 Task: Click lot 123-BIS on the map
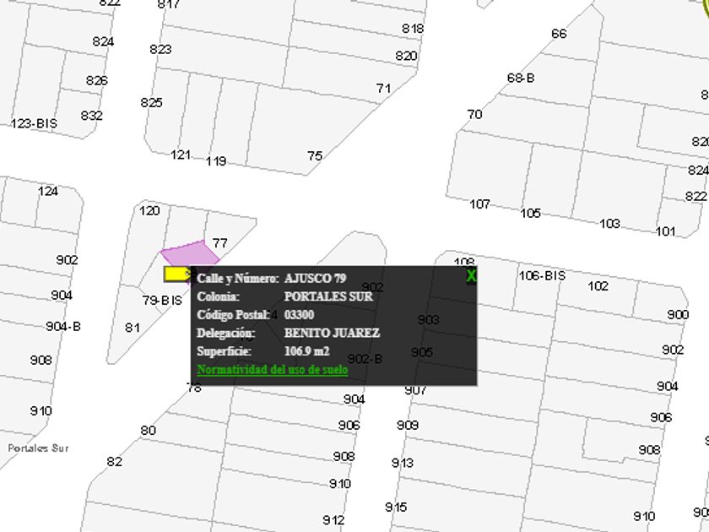34,123
